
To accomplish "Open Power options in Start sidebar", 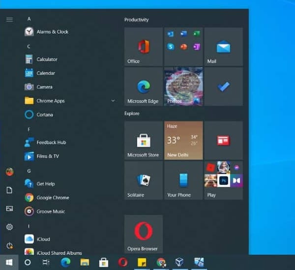I will [x=9, y=245].
